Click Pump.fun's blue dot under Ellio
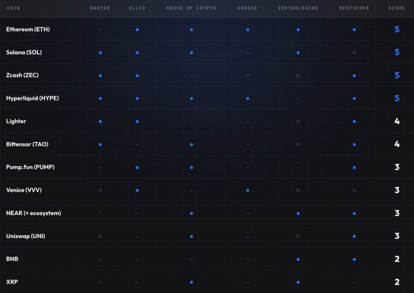 tap(138, 168)
